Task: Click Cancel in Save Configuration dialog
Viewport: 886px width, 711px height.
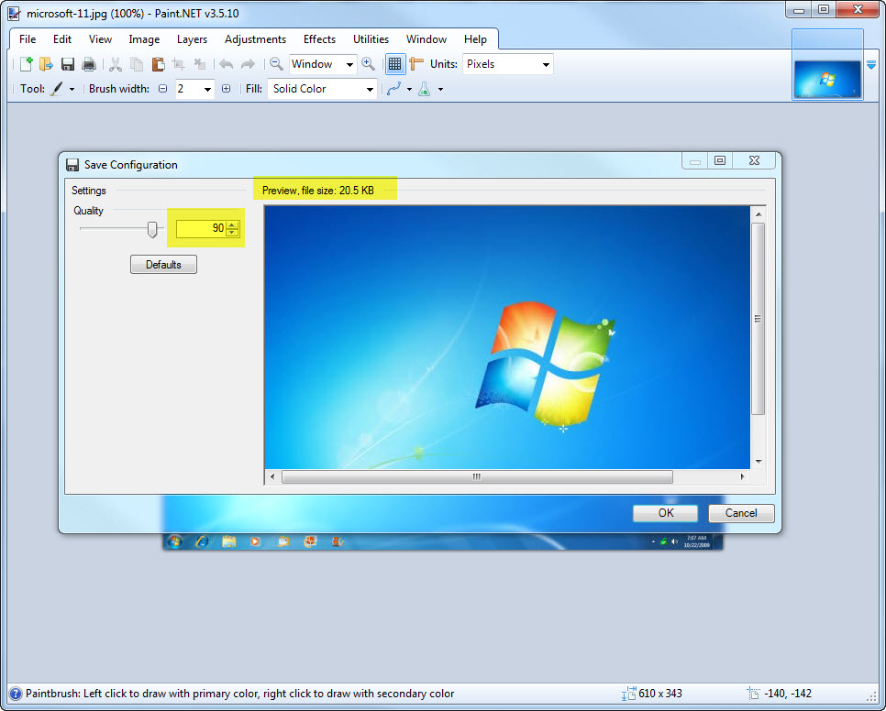Action: pyautogui.click(x=741, y=513)
